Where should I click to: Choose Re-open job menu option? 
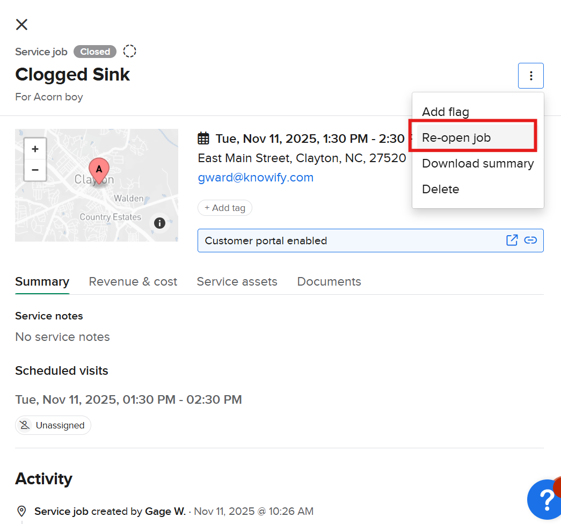point(456,137)
